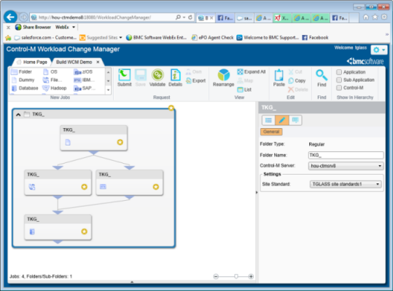Enable Control-M in hierarchy
393x291 pixels.
click(x=339, y=88)
